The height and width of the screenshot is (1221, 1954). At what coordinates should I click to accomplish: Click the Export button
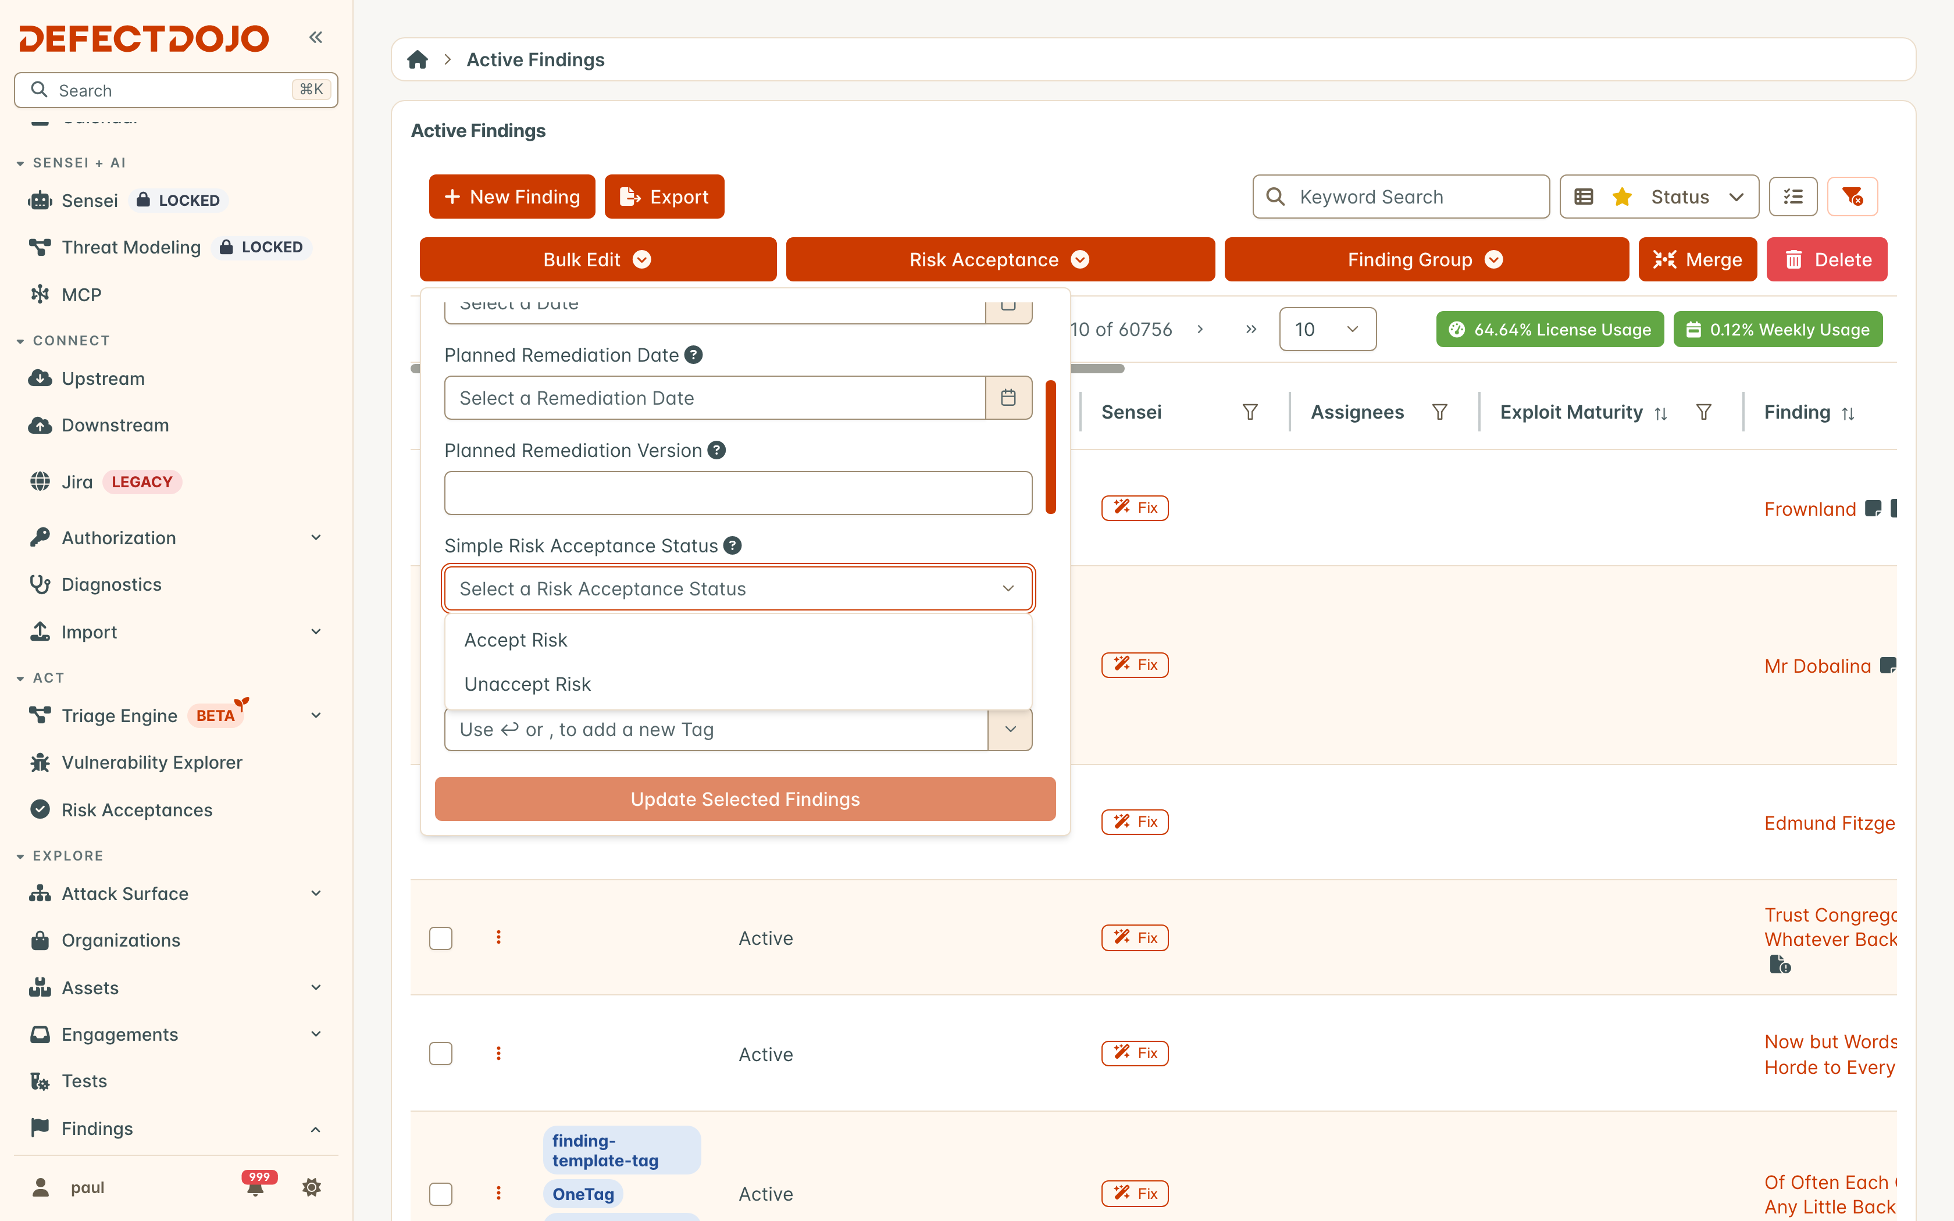tap(665, 197)
